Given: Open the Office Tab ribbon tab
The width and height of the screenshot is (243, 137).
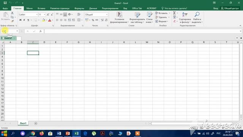Looking at the screenshot, I should coord(137,8).
